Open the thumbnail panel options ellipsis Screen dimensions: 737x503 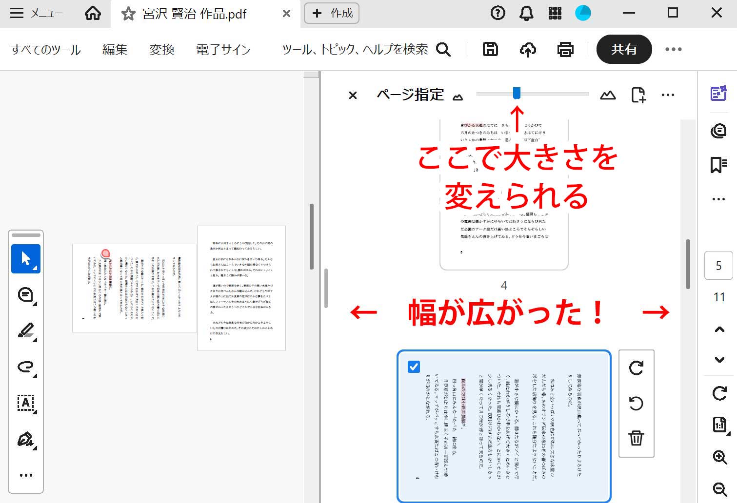tap(668, 95)
